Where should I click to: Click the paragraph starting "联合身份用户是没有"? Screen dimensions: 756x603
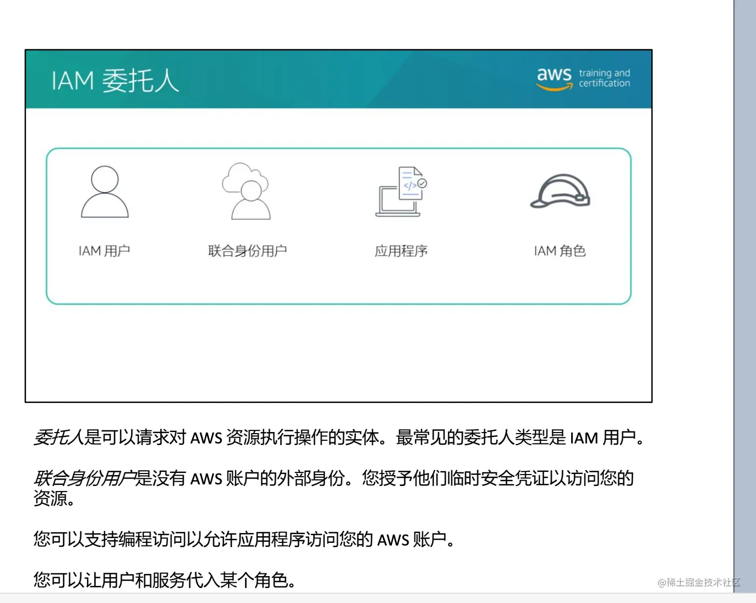point(334,488)
